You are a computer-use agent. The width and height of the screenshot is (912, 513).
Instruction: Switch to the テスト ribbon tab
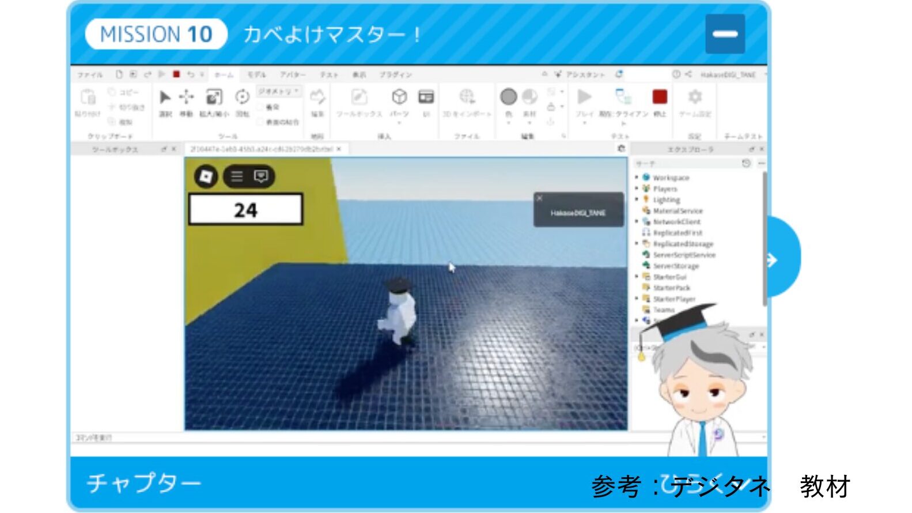pyautogui.click(x=329, y=75)
